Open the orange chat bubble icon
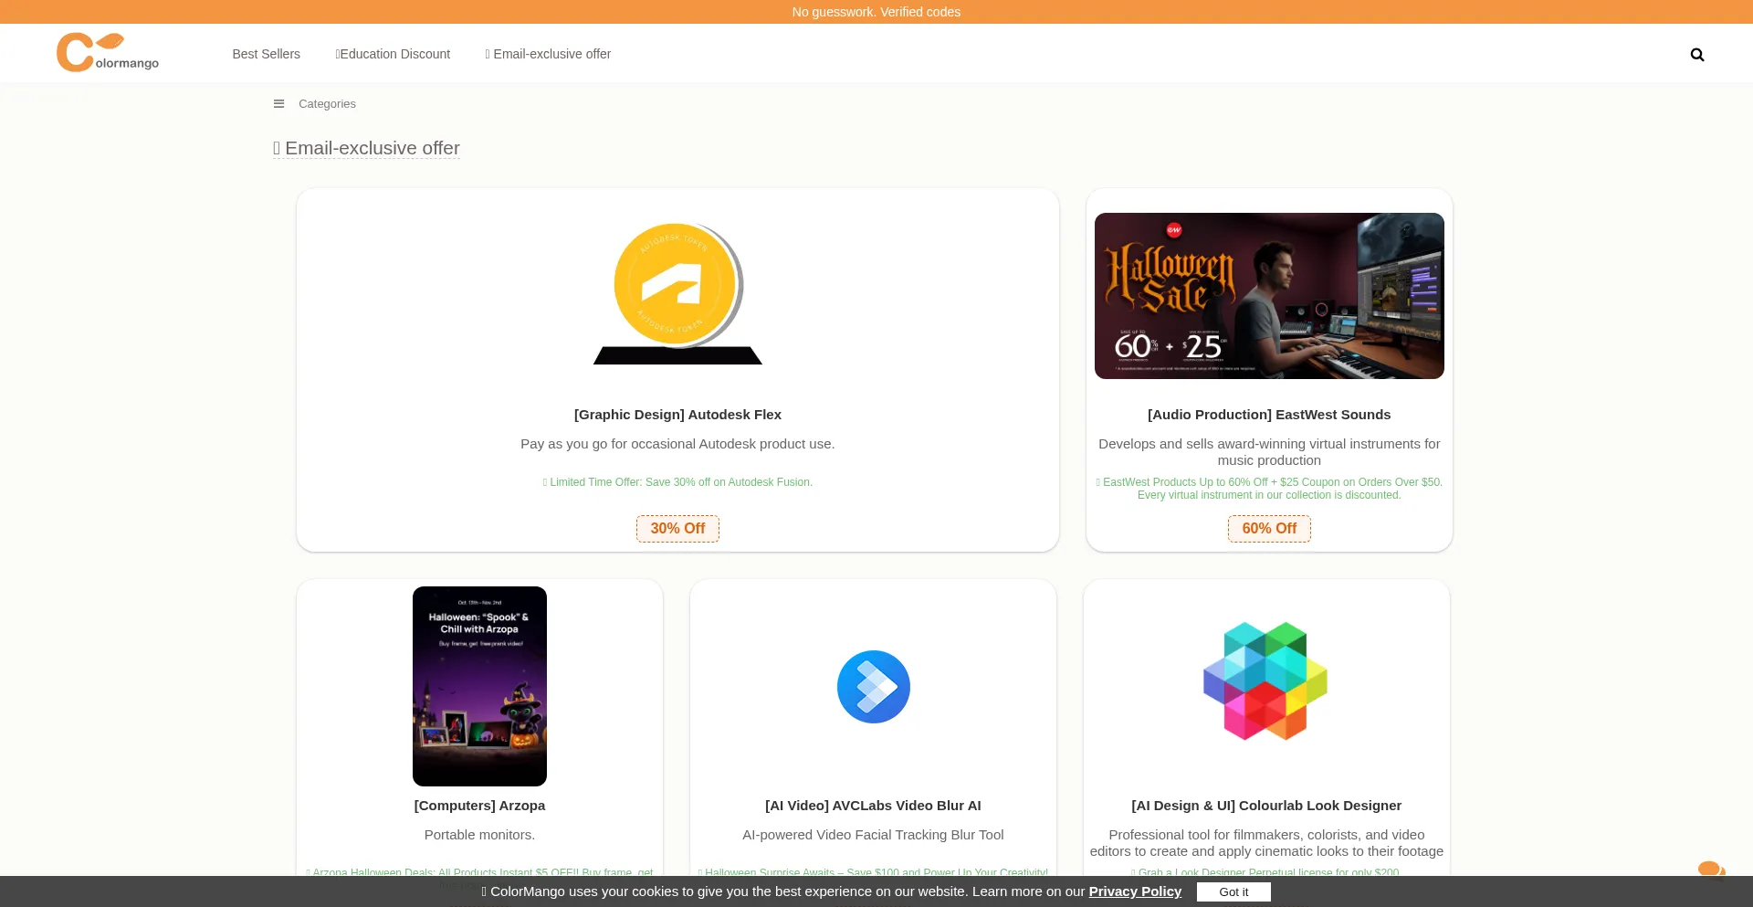The image size is (1753, 907). tap(1709, 869)
